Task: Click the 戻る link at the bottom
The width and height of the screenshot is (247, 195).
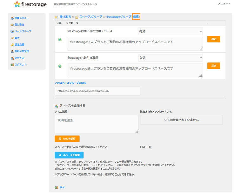Action: click(62, 187)
